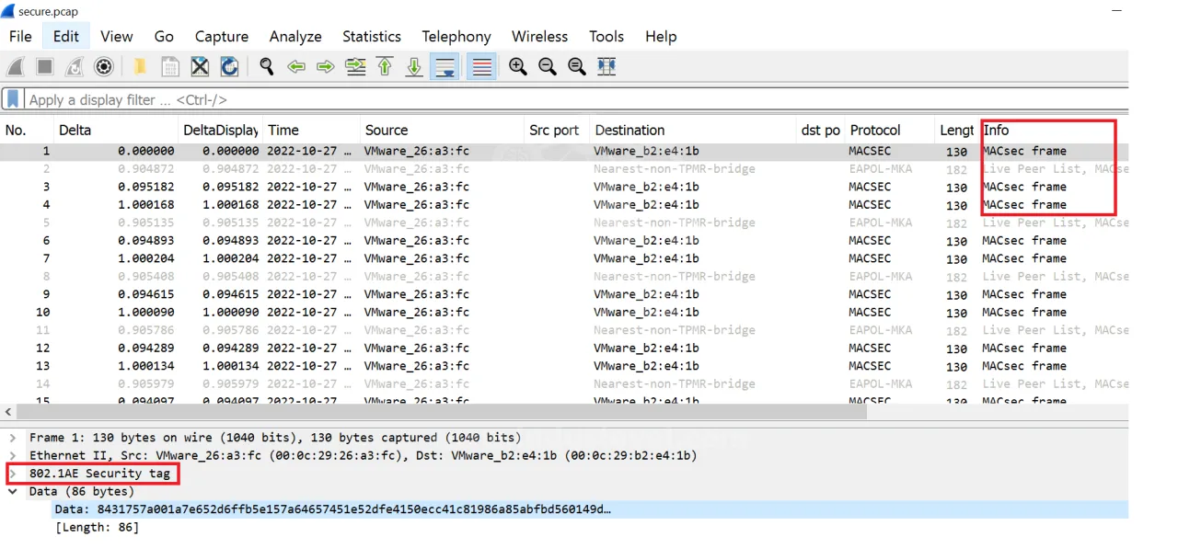1178x560 pixels.
Task: Open the Edit menu
Action: [65, 37]
